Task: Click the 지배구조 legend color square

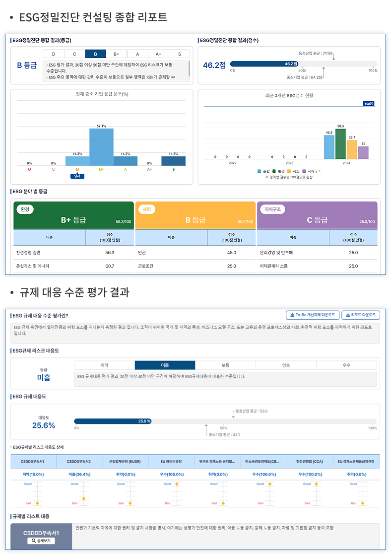Action: pyautogui.click(x=304, y=171)
